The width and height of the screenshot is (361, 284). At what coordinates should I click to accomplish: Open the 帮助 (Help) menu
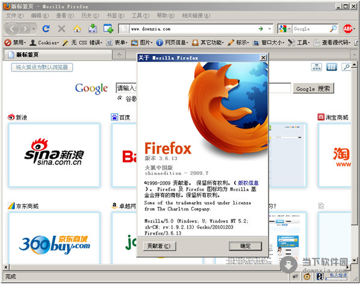click(165, 16)
